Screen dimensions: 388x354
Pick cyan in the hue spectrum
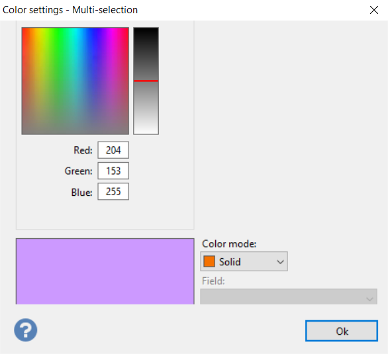tap(75, 30)
